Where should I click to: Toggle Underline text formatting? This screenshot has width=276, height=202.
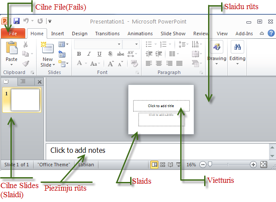coord(100,54)
